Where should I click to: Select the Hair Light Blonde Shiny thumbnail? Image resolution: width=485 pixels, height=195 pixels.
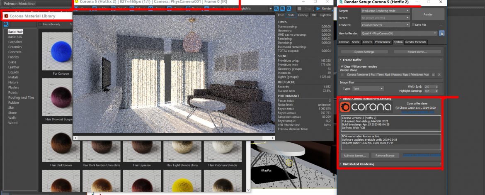[x=182, y=151]
